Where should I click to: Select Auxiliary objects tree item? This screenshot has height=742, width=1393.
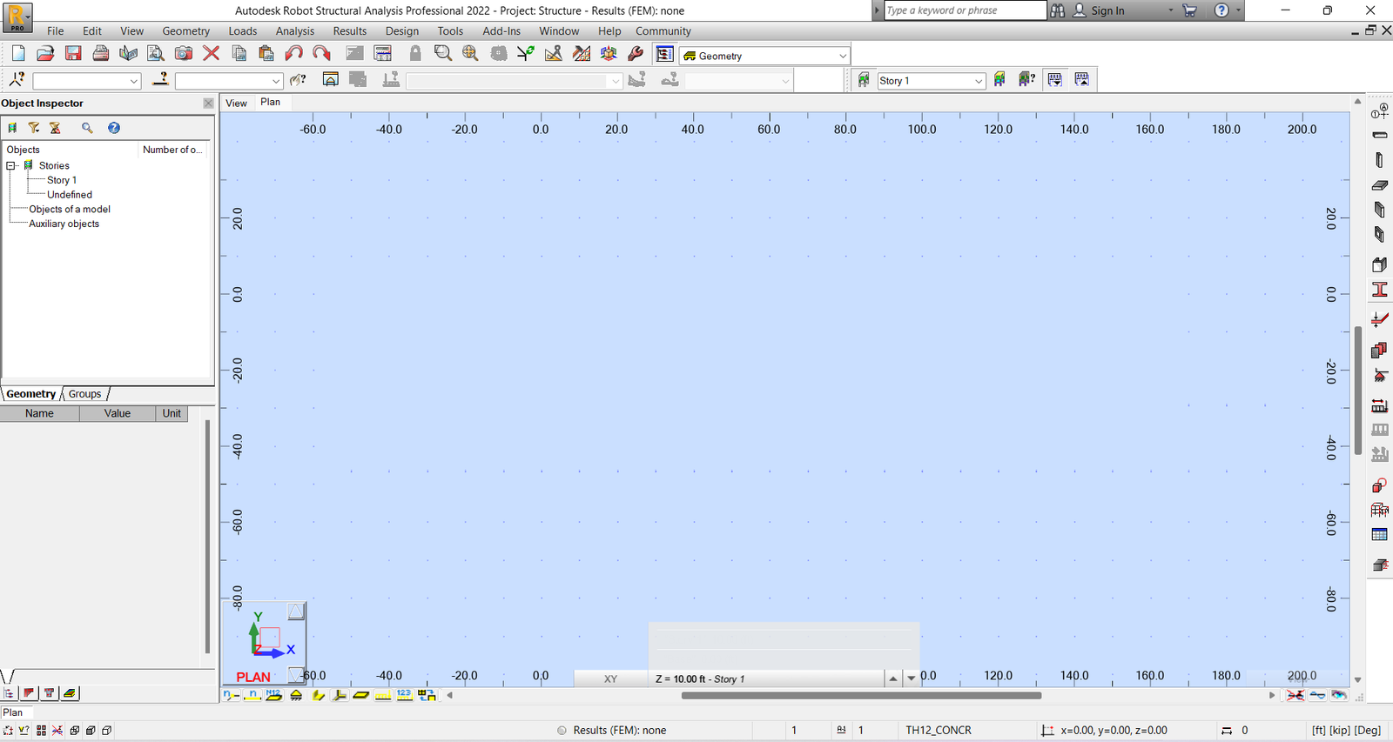pos(64,224)
